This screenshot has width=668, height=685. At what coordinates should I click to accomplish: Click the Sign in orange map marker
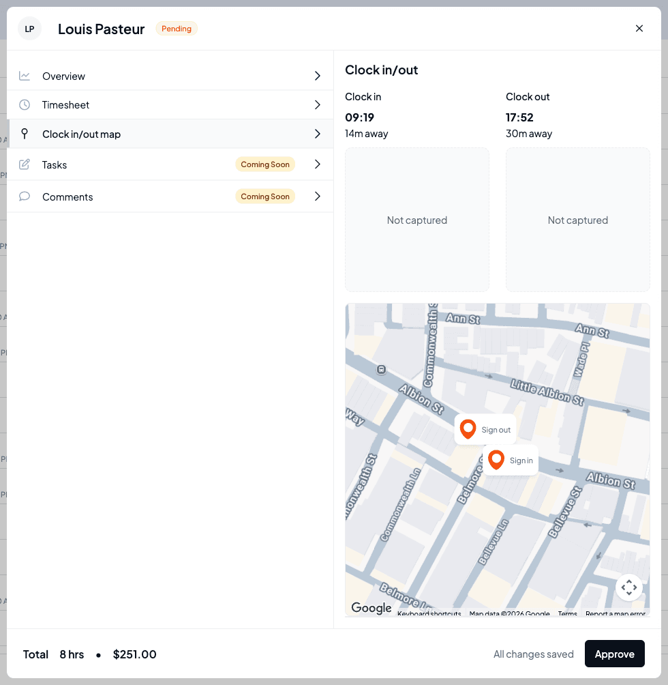[x=496, y=460]
